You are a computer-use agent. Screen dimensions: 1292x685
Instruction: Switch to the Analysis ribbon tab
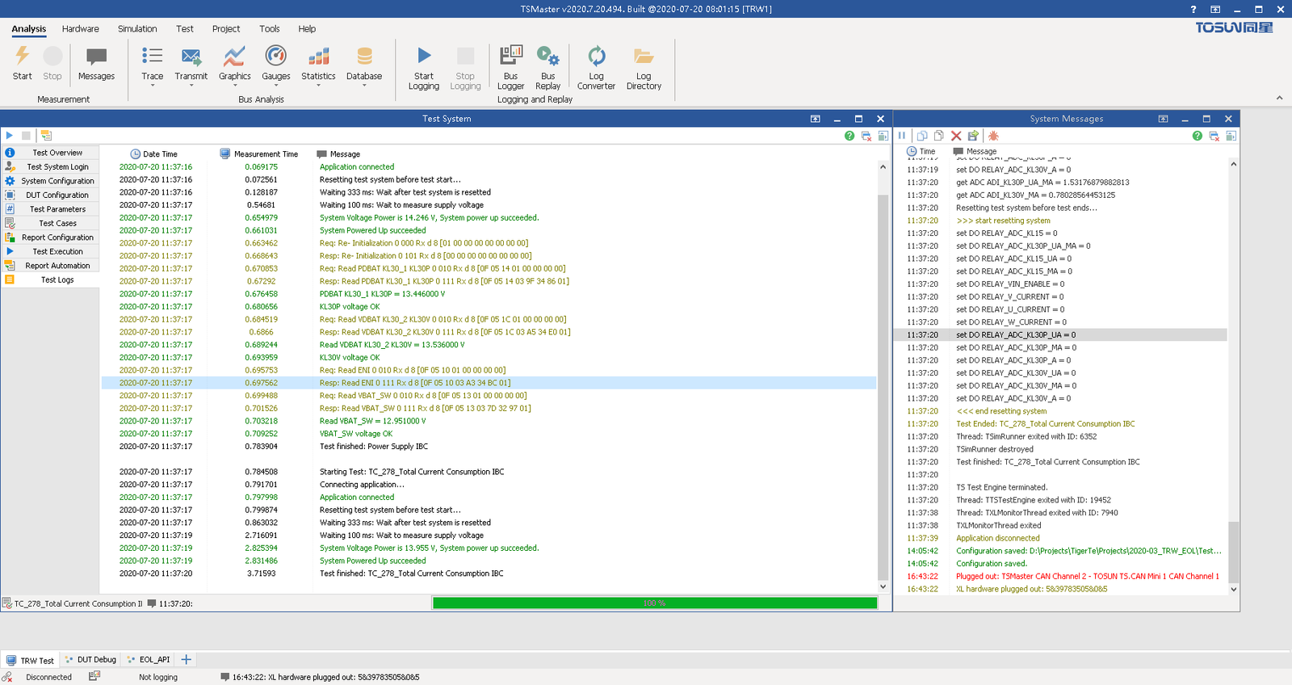[x=29, y=29]
